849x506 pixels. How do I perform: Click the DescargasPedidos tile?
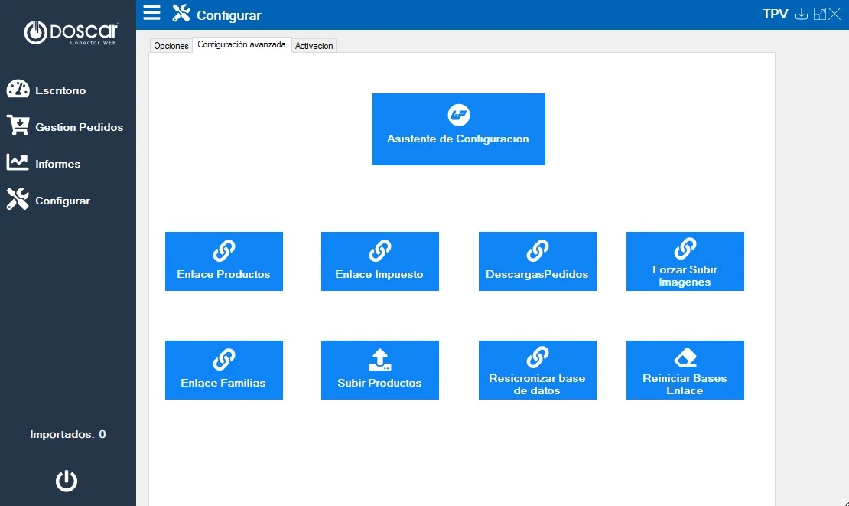(537, 261)
